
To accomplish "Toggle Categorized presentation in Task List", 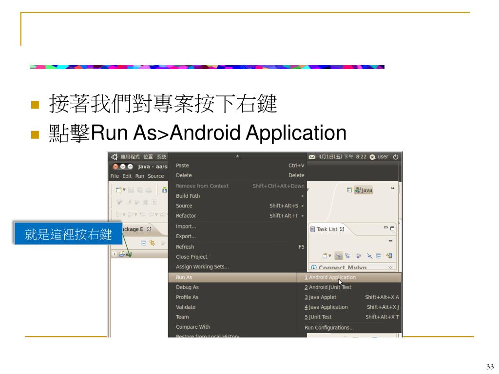I will pyautogui.click(x=339, y=256).
